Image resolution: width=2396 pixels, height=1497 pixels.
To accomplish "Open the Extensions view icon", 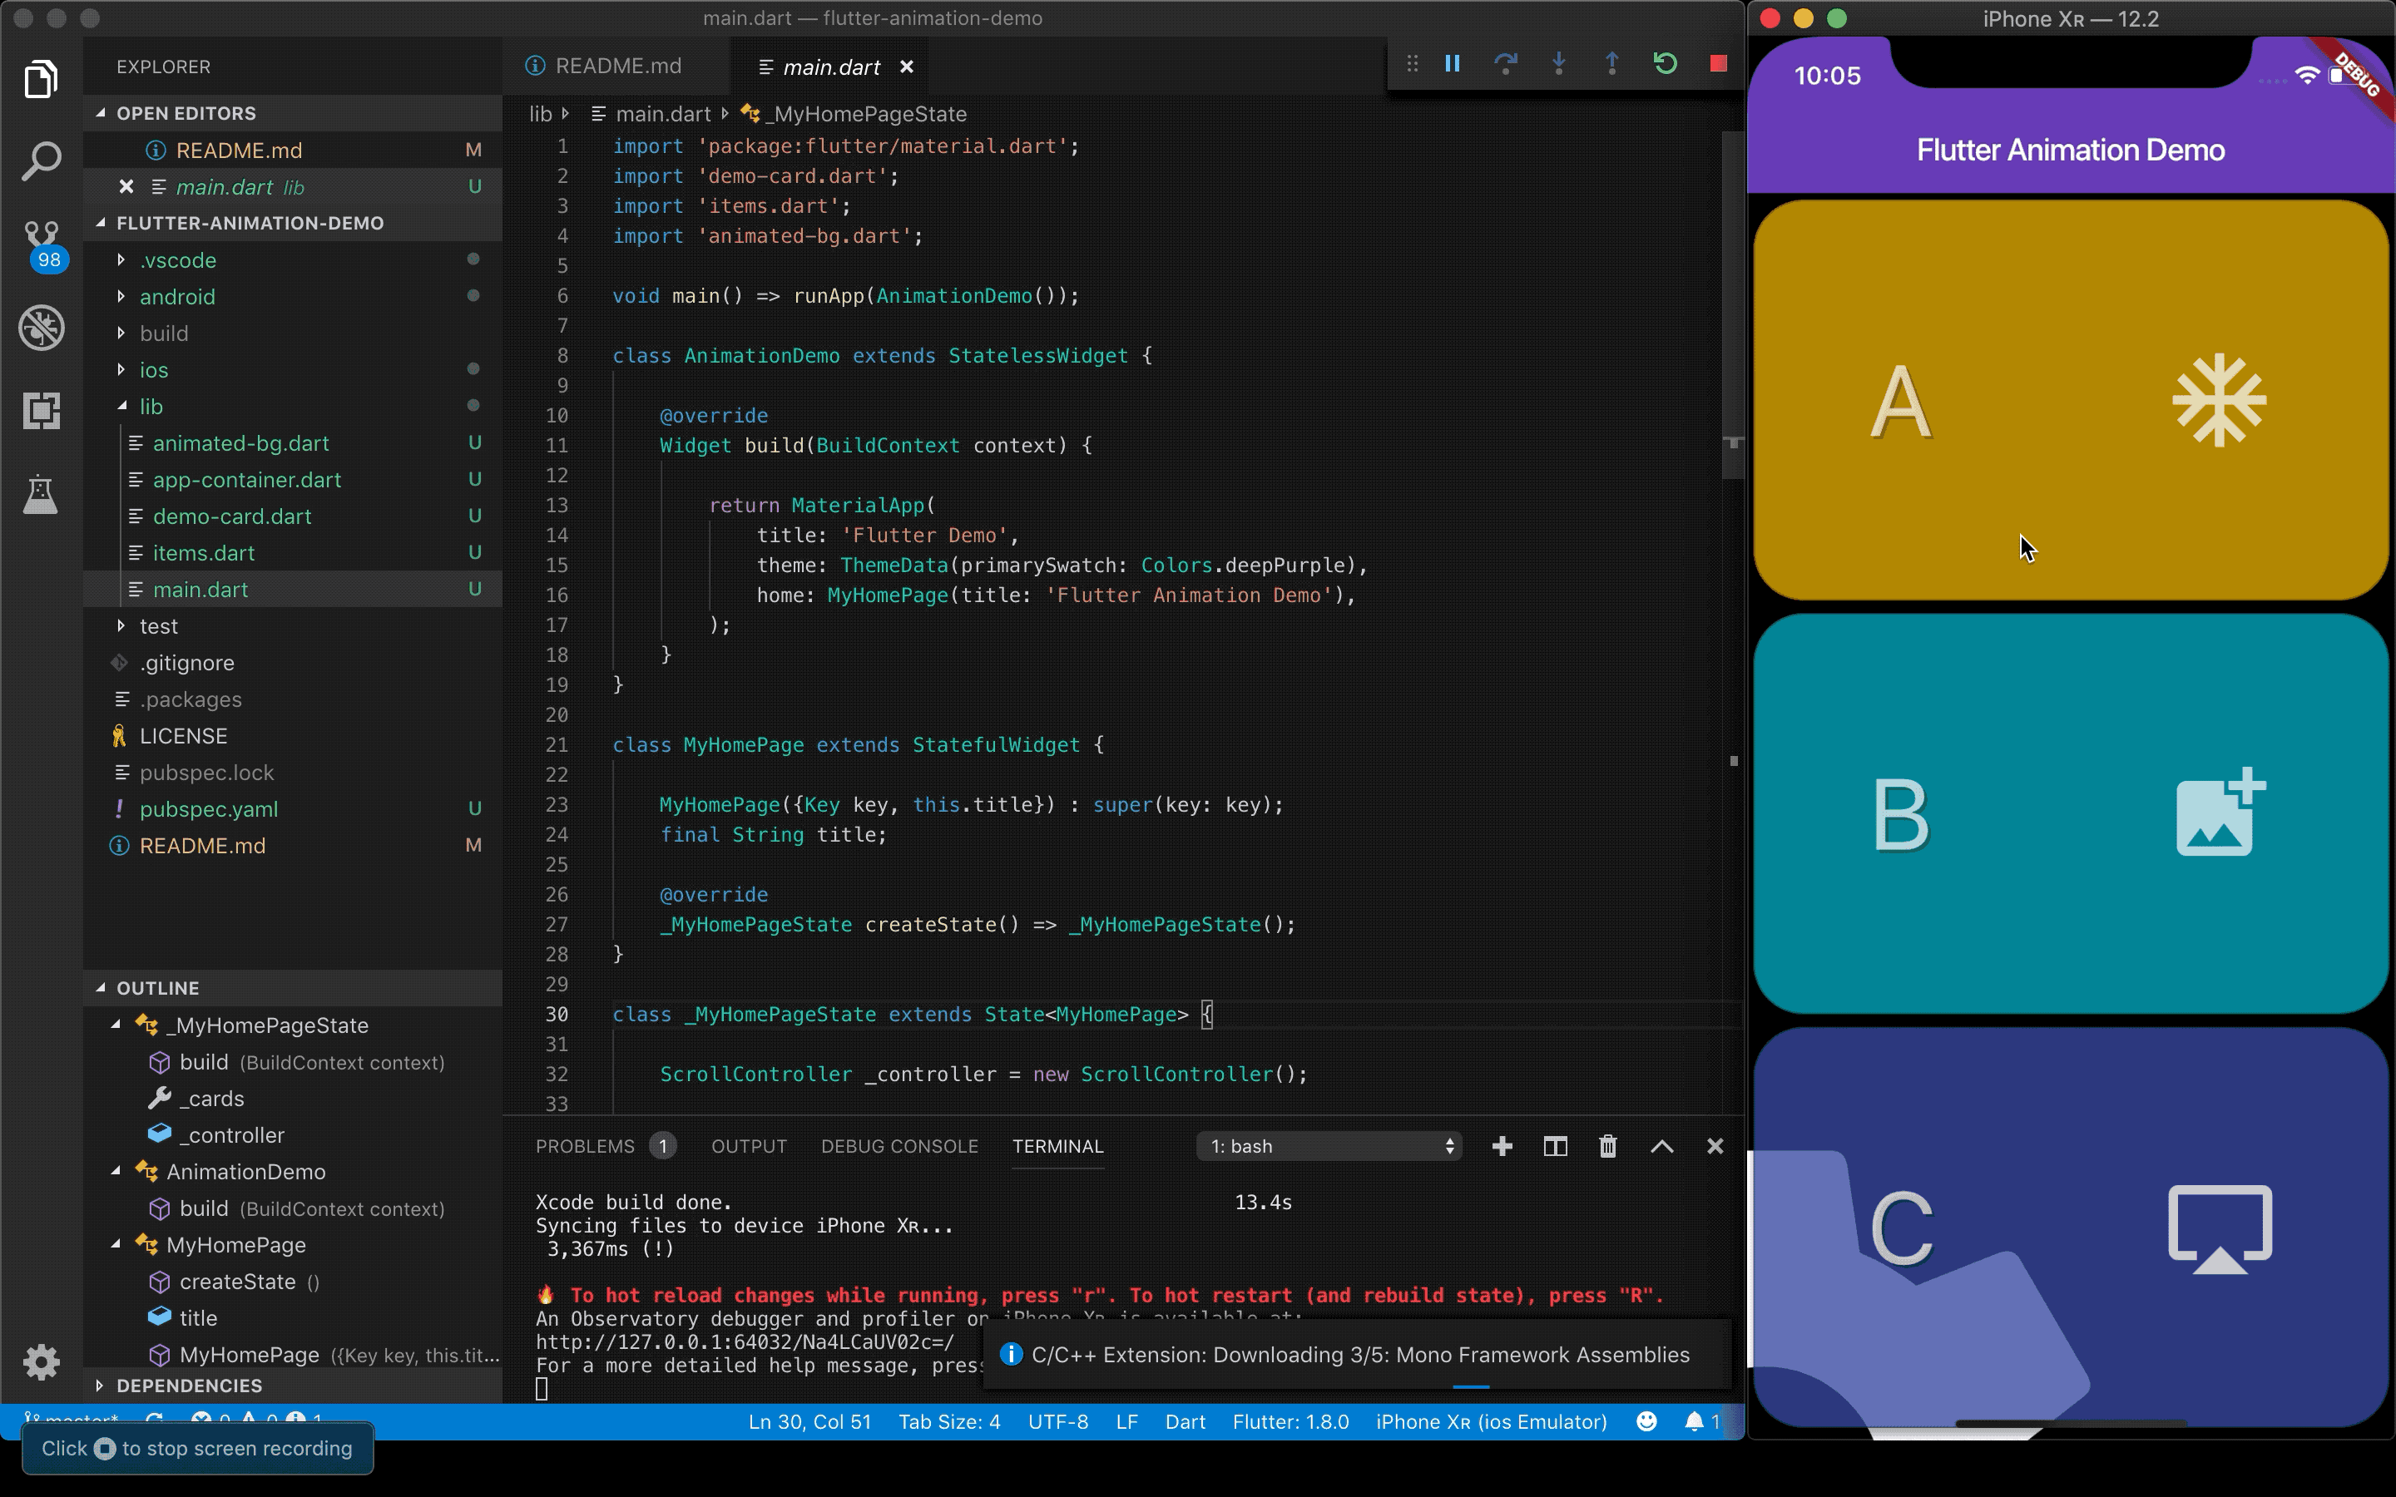I will (x=41, y=410).
